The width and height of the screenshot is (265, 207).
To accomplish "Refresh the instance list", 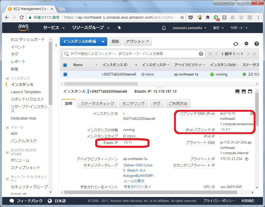I will pyautogui.click(x=235, y=44).
